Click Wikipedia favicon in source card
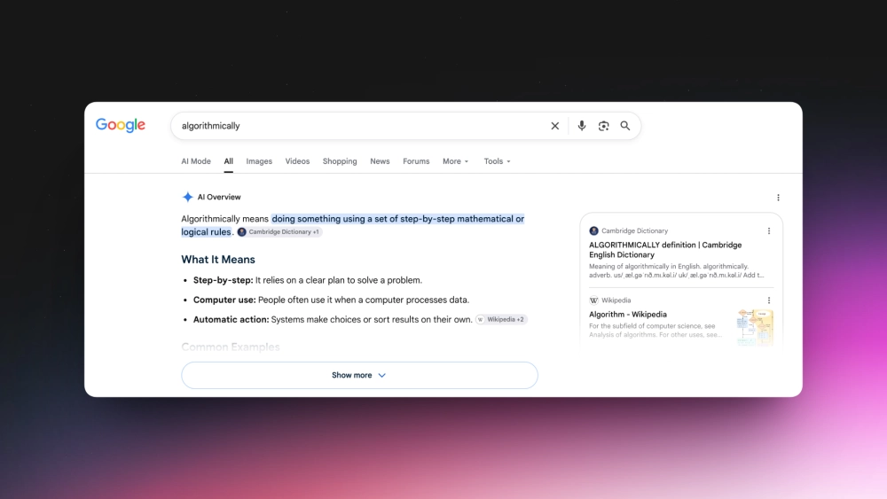 593,300
